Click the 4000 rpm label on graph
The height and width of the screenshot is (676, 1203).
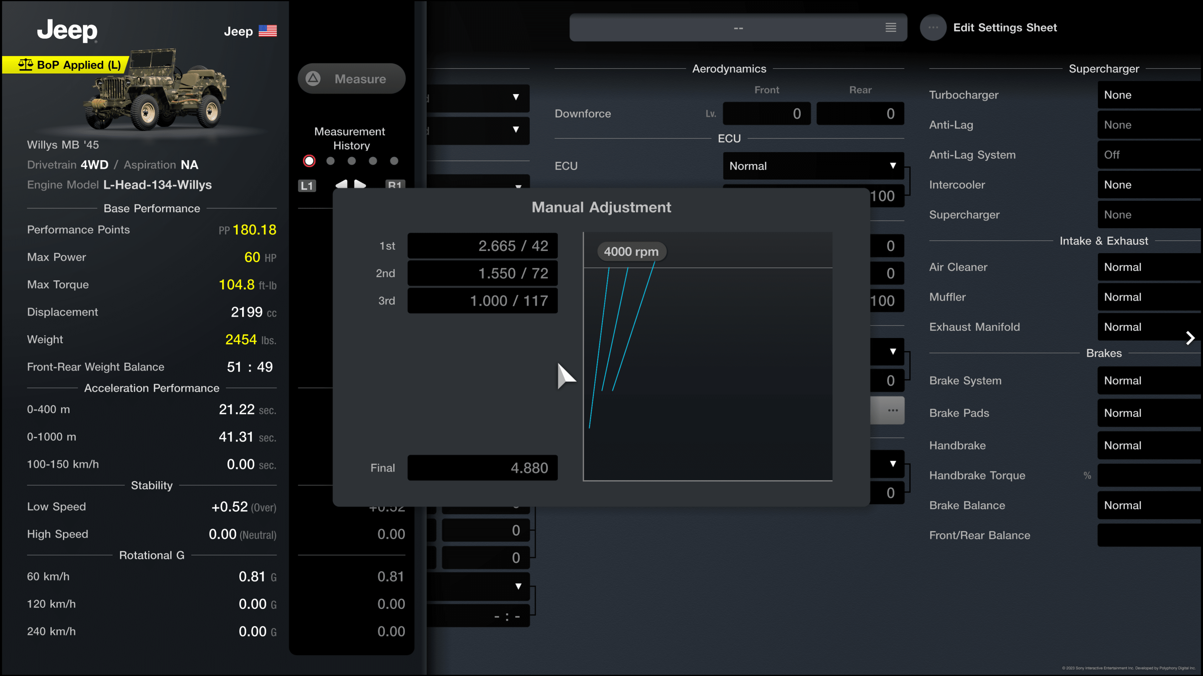(631, 251)
